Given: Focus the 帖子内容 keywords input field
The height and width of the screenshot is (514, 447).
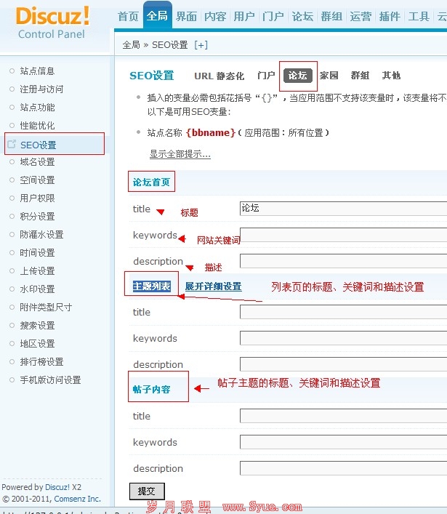Looking at the screenshot, I should pos(343,442).
